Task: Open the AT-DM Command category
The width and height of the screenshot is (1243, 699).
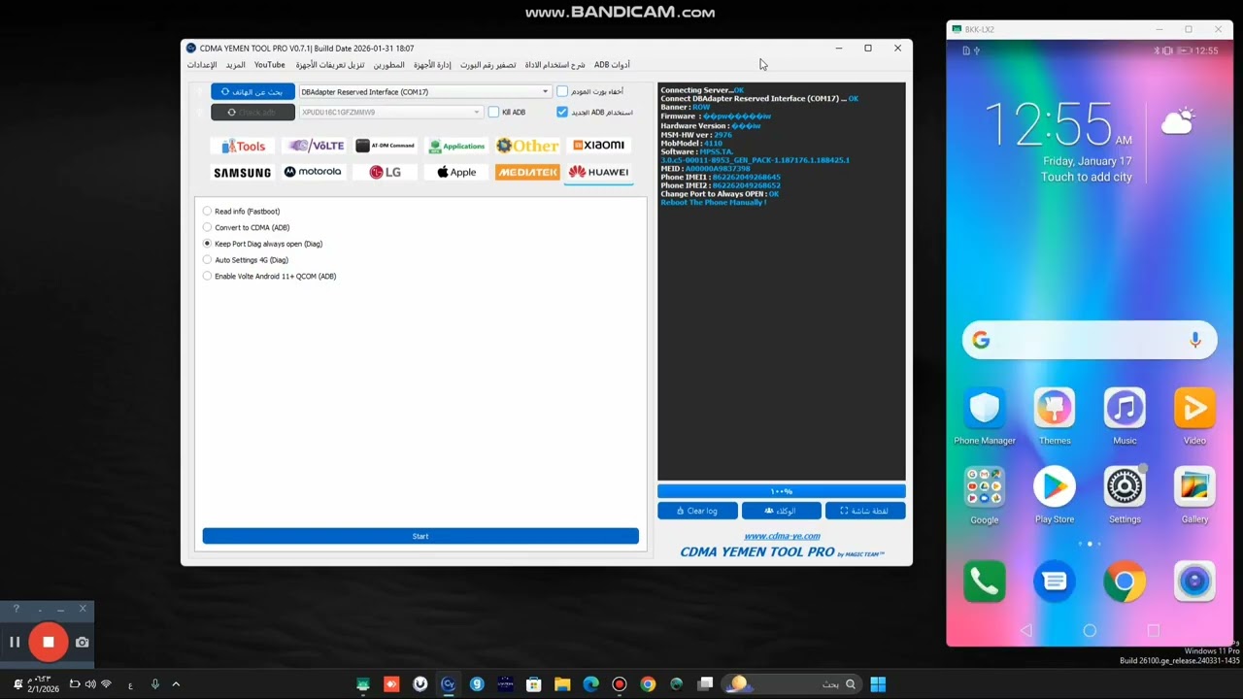Action: (x=386, y=146)
